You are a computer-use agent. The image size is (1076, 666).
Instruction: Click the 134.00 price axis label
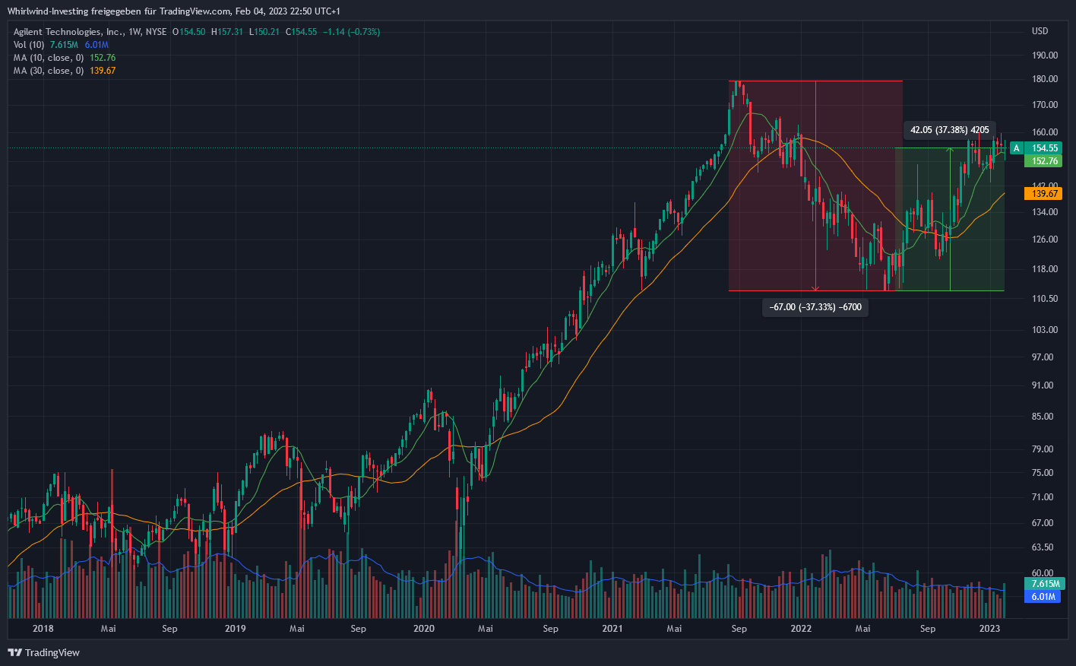click(1045, 212)
